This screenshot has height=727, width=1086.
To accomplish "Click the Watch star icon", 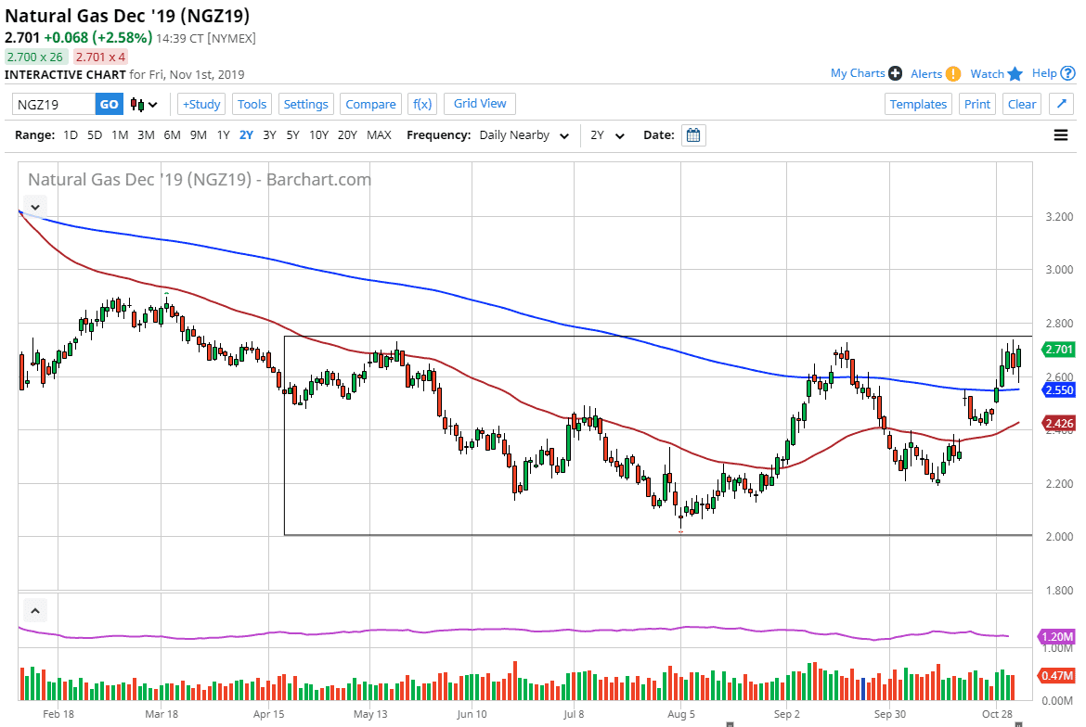I will 1015,74.
